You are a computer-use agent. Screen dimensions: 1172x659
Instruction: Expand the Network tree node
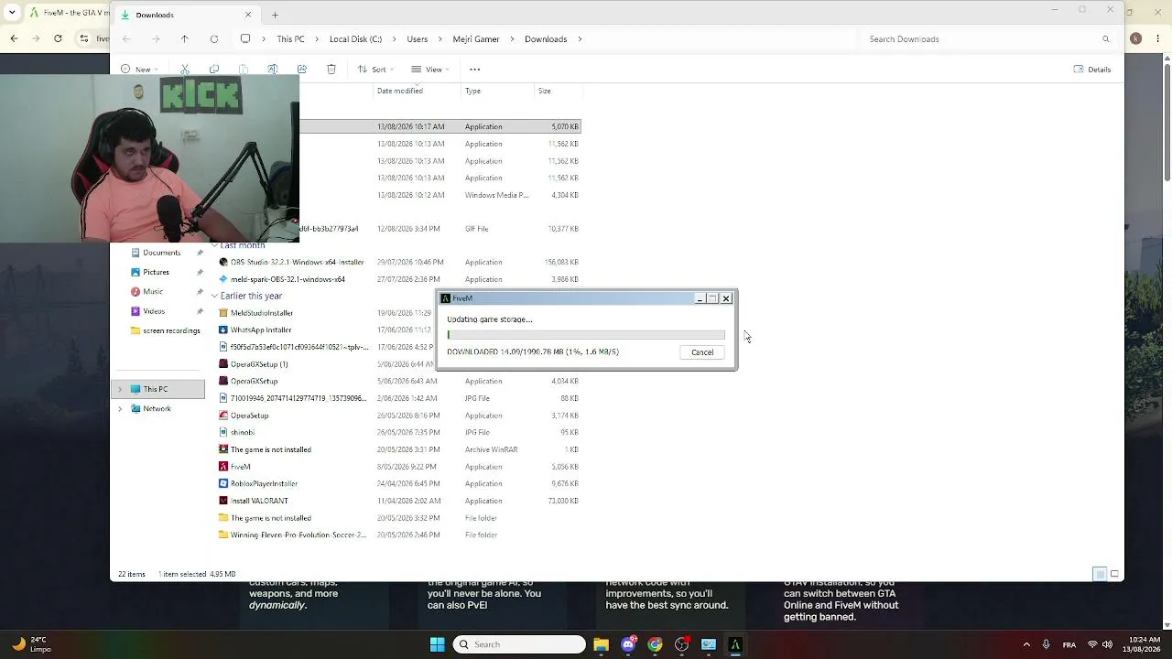[120, 409]
